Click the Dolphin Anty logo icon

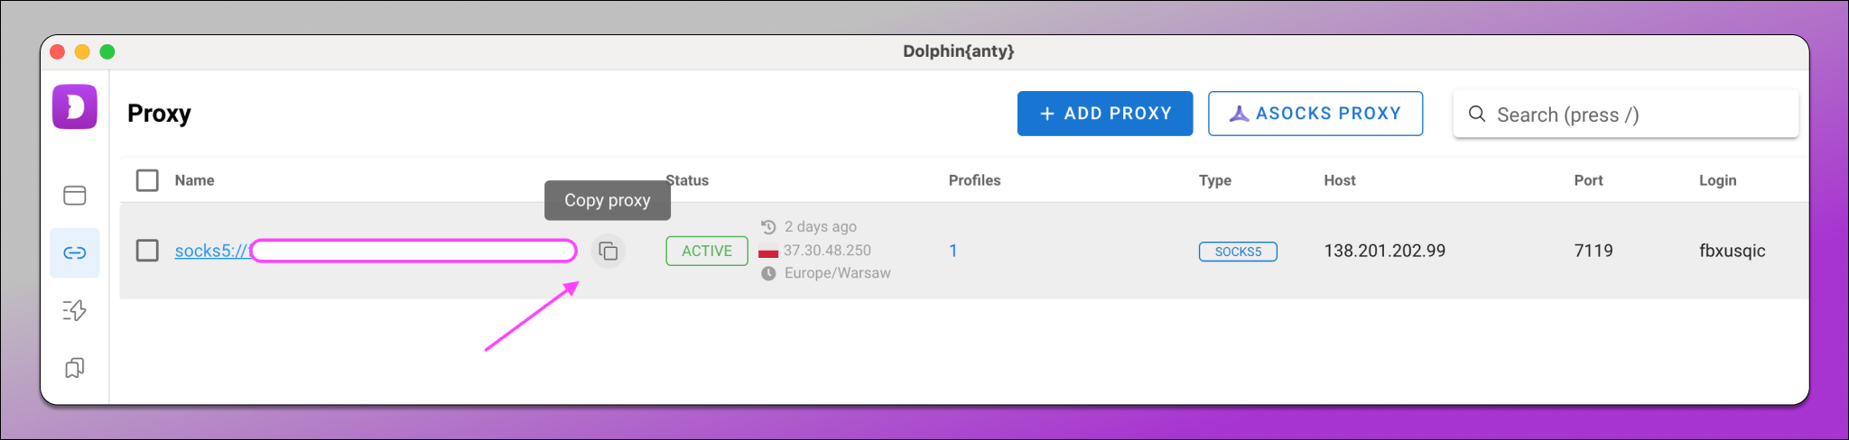(75, 107)
